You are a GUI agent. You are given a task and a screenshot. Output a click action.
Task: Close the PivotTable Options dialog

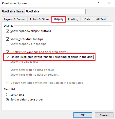point(109,3)
